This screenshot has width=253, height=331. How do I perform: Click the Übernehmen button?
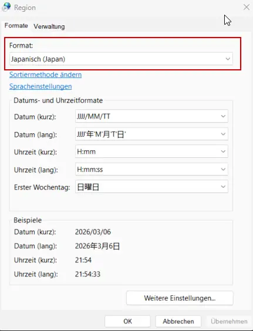[229, 321]
